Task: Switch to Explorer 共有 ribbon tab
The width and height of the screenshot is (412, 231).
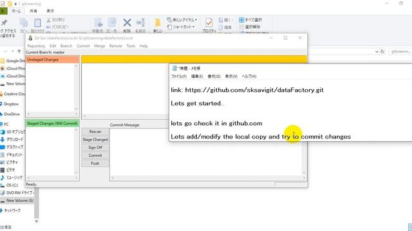Action: click(x=33, y=11)
